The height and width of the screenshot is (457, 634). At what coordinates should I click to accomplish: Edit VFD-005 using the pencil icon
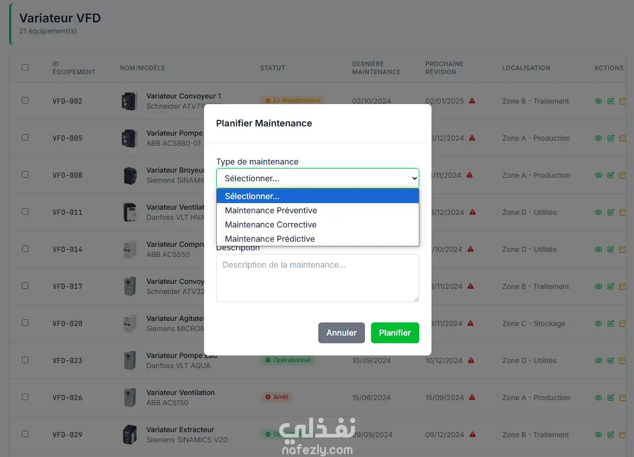click(611, 138)
